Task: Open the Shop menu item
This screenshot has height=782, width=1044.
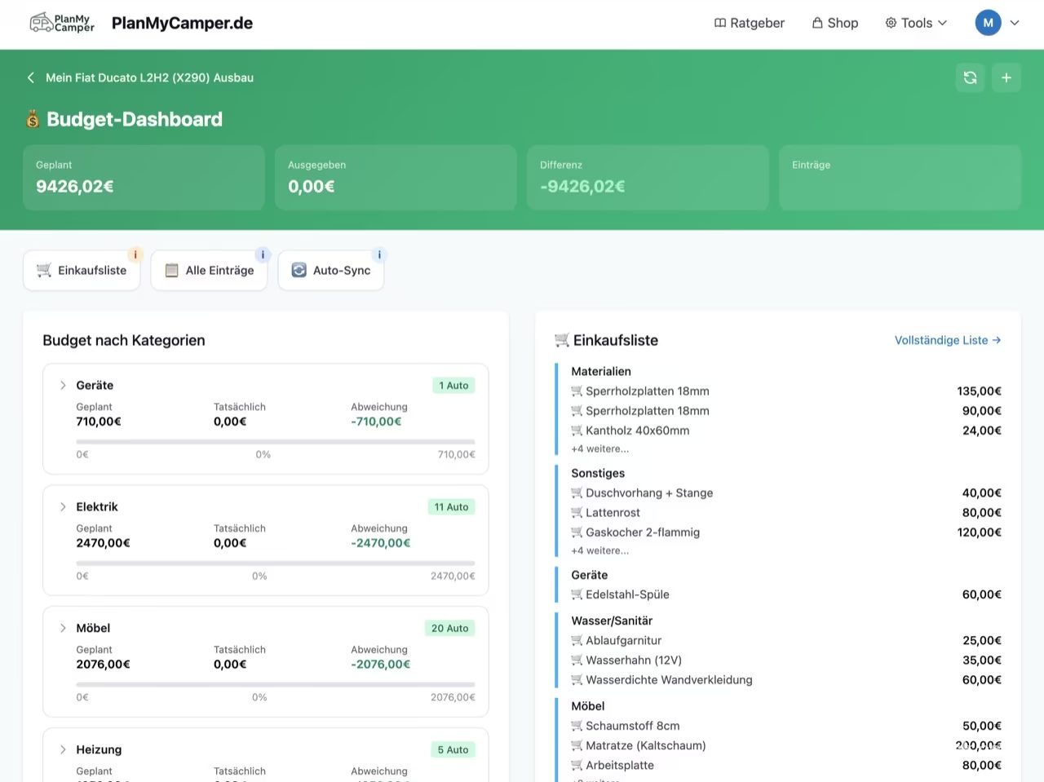Action: tap(835, 23)
